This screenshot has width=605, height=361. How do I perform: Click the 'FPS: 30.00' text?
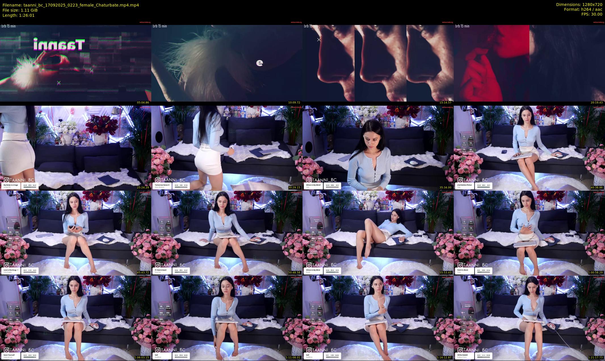[x=592, y=14]
